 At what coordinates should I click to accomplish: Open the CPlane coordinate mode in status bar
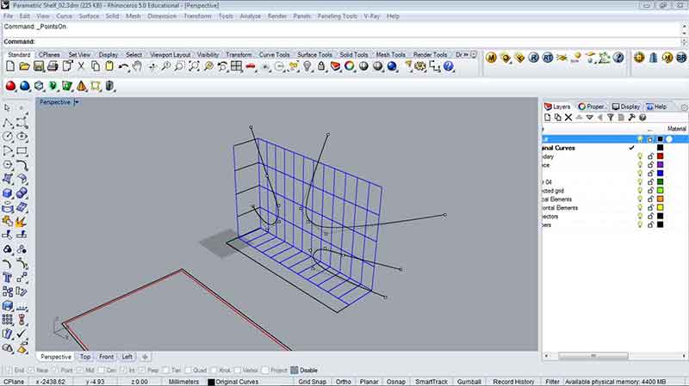pyautogui.click(x=14, y=382)
